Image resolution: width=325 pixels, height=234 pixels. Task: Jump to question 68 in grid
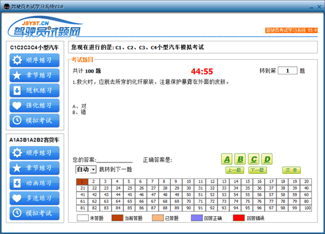[165, 201]
